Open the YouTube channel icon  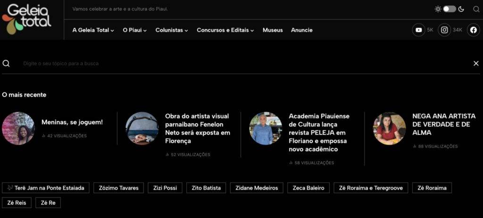click(418, 30)
